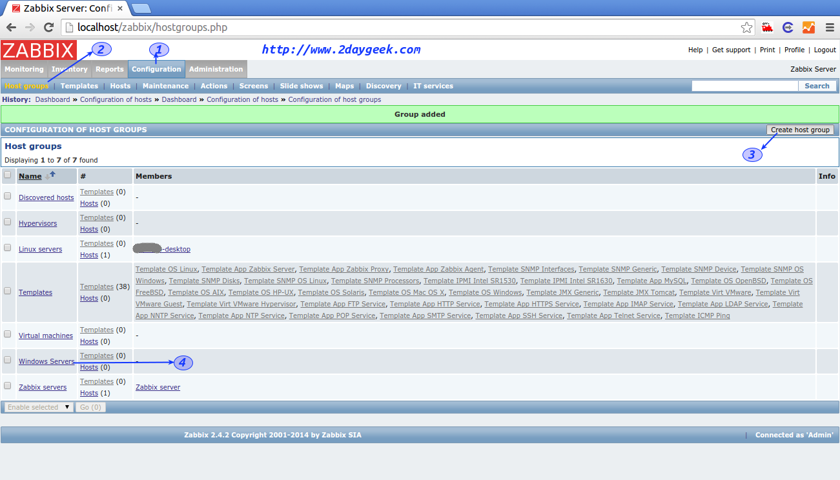This screenshot has width=840, height=480.
Task: Open the Inventory main menu
Action: [x=70, y=69]
